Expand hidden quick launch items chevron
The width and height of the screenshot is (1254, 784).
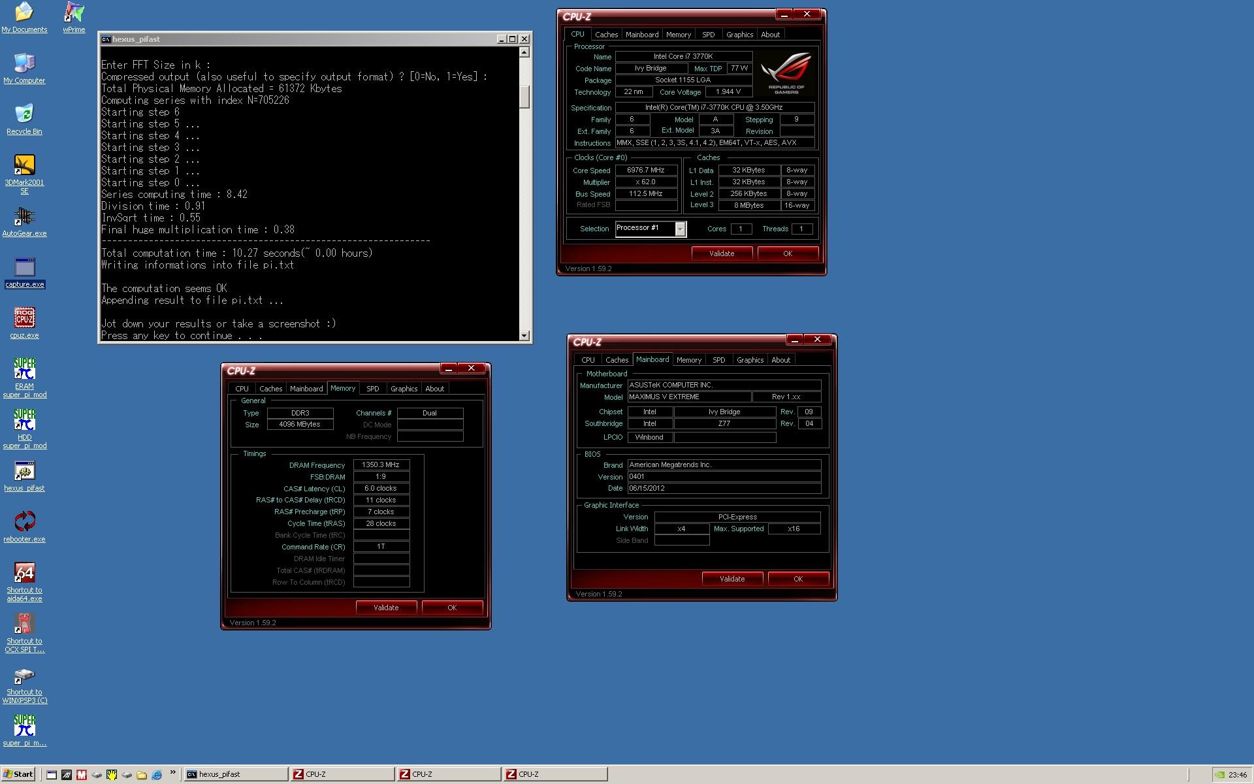point(173,772)
